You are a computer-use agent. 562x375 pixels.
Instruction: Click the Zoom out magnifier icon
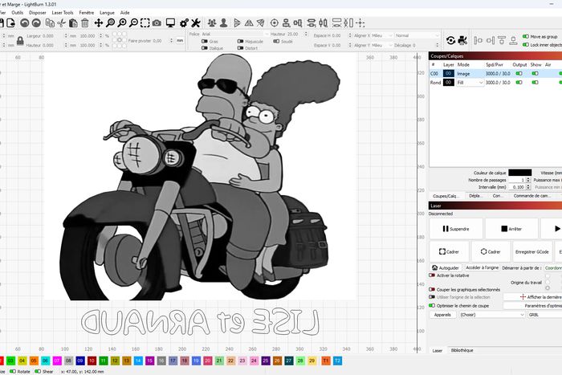(133, 23)
